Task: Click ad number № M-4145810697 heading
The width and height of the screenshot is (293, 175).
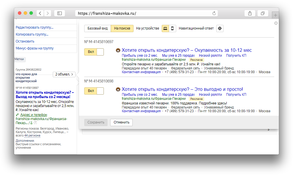Action: pyautogui.click(x=99, y=42)
